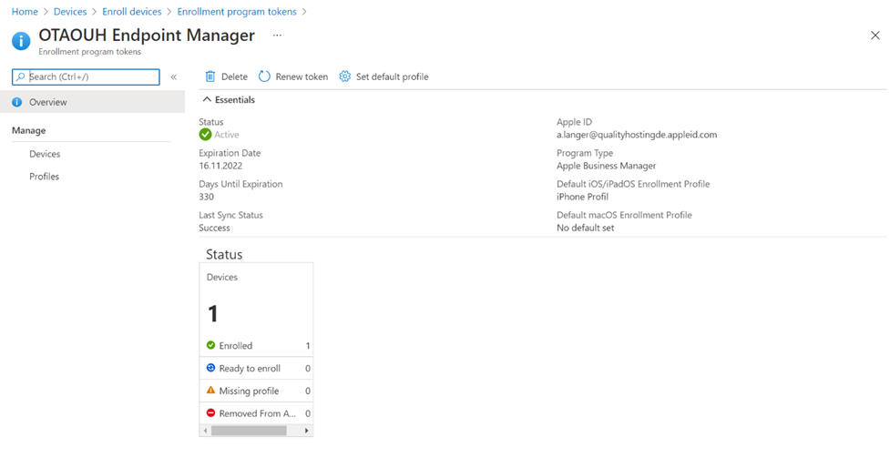The height and width of the screenshot is (468, 890).
Task: Click the magnifier icon in the search box
Action: 20,76
